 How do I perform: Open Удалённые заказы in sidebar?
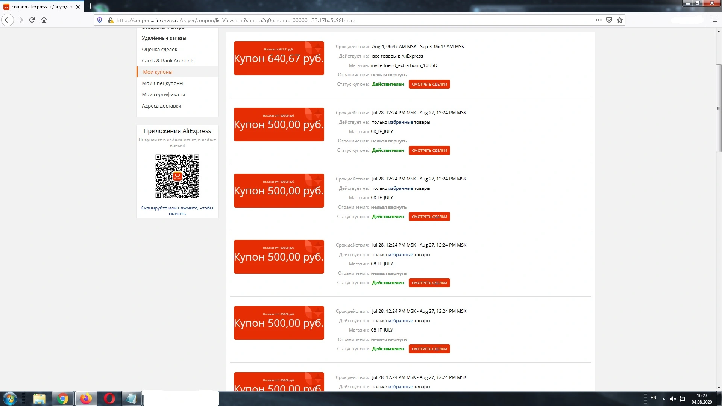164,38
